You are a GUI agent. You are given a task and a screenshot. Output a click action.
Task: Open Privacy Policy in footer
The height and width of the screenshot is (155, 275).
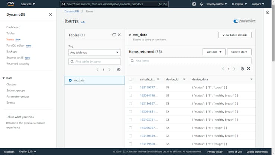coord(215,152)
